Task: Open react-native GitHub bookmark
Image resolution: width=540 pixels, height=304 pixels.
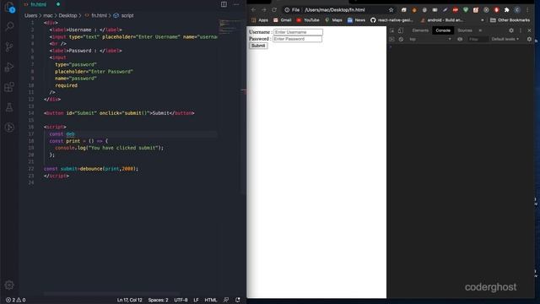Action: point(391,20)
